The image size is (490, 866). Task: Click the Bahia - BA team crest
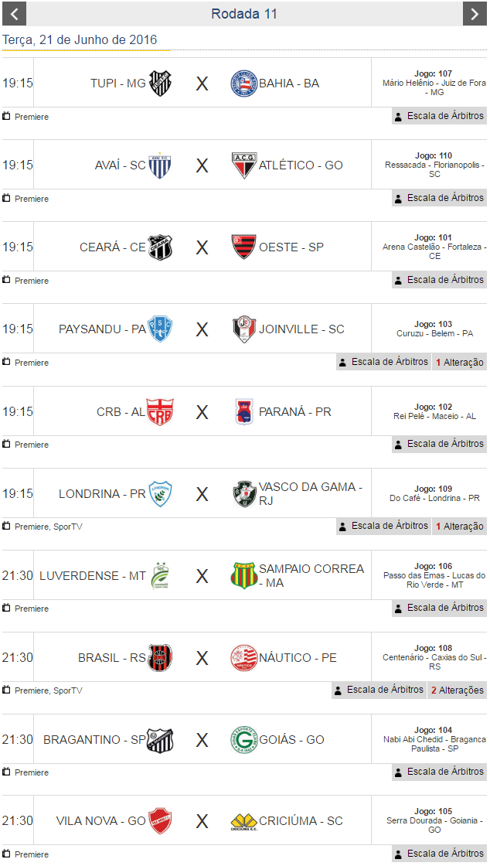(243, 84)
